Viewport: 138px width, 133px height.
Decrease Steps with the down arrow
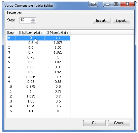33,22
